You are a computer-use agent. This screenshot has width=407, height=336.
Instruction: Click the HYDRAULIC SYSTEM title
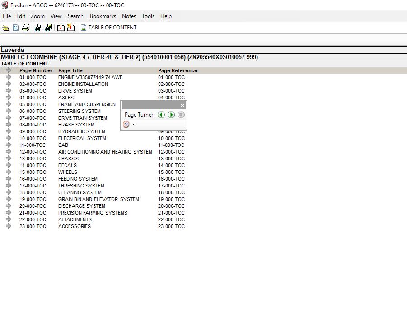[81, 131]
